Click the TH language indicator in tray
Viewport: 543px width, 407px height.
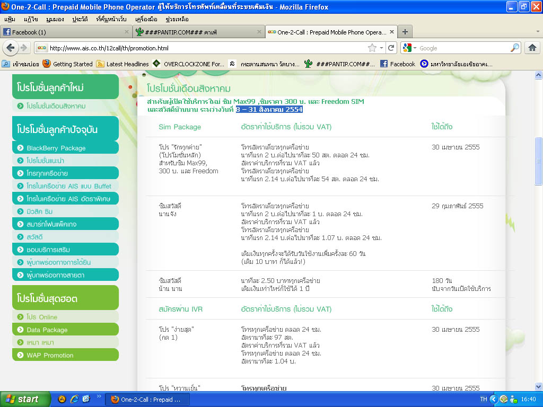coord(484,399)
